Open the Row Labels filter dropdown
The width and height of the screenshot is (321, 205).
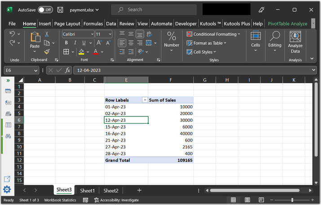tap(145, 100)
